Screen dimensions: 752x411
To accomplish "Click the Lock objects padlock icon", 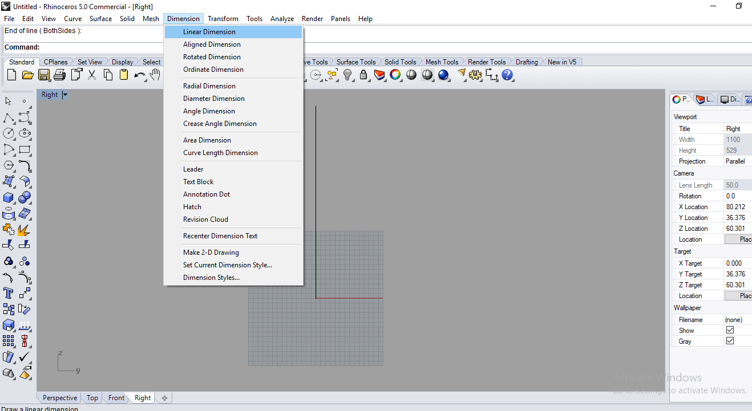I will coord(363,75).
